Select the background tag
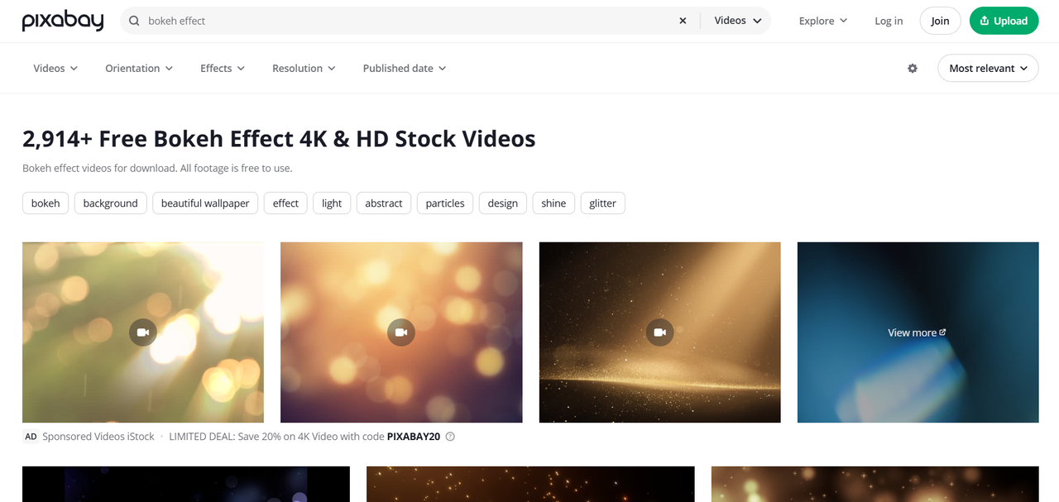The image size is (1059, 502). point(110,203)
